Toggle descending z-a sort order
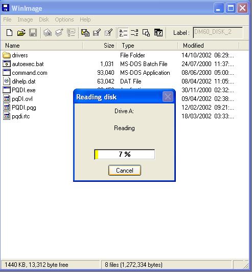The width and height of the screenshot is (252, 272). coord(134,32)
